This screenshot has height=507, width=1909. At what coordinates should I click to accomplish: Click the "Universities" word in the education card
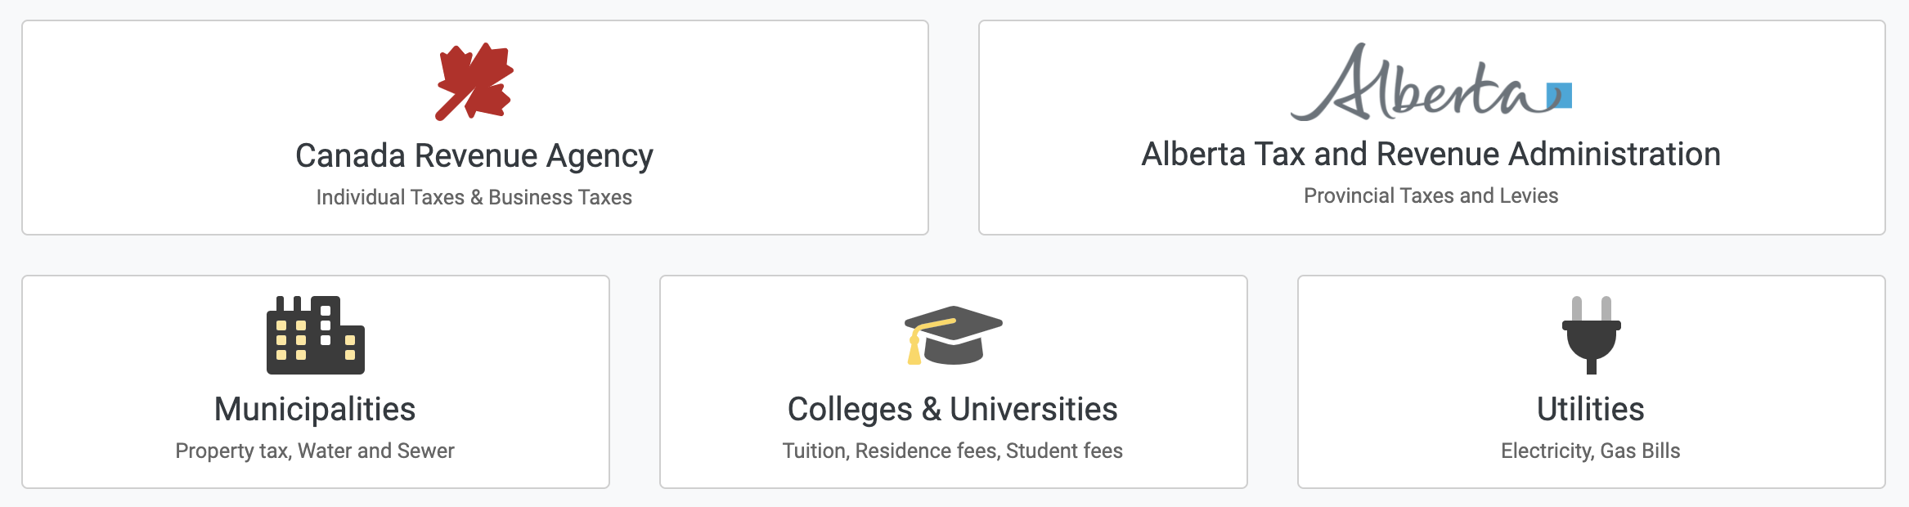click(x=1034, y=409)
